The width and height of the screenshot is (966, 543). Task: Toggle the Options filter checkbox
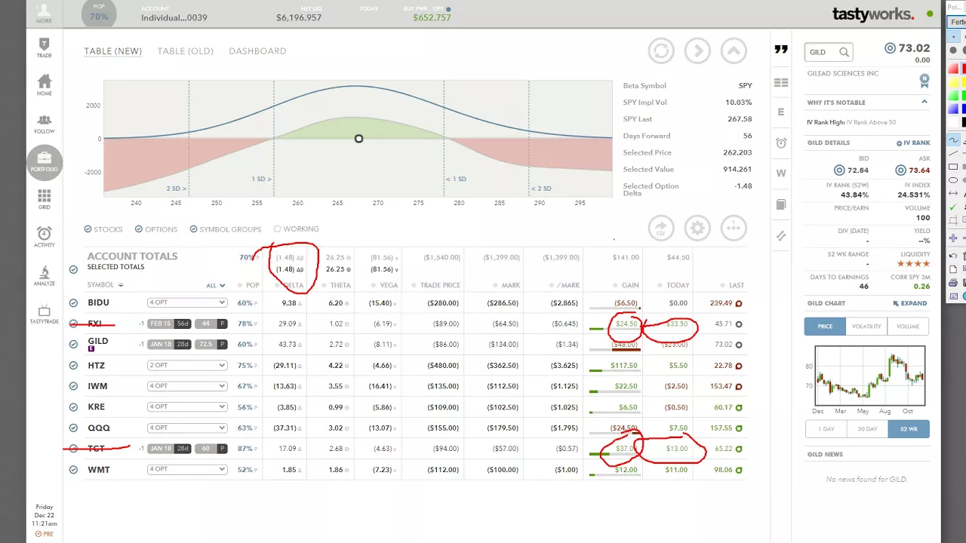(x=139, y=229)
